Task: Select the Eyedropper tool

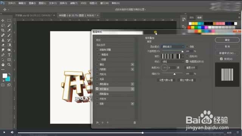Action: [x=9, y=30]
